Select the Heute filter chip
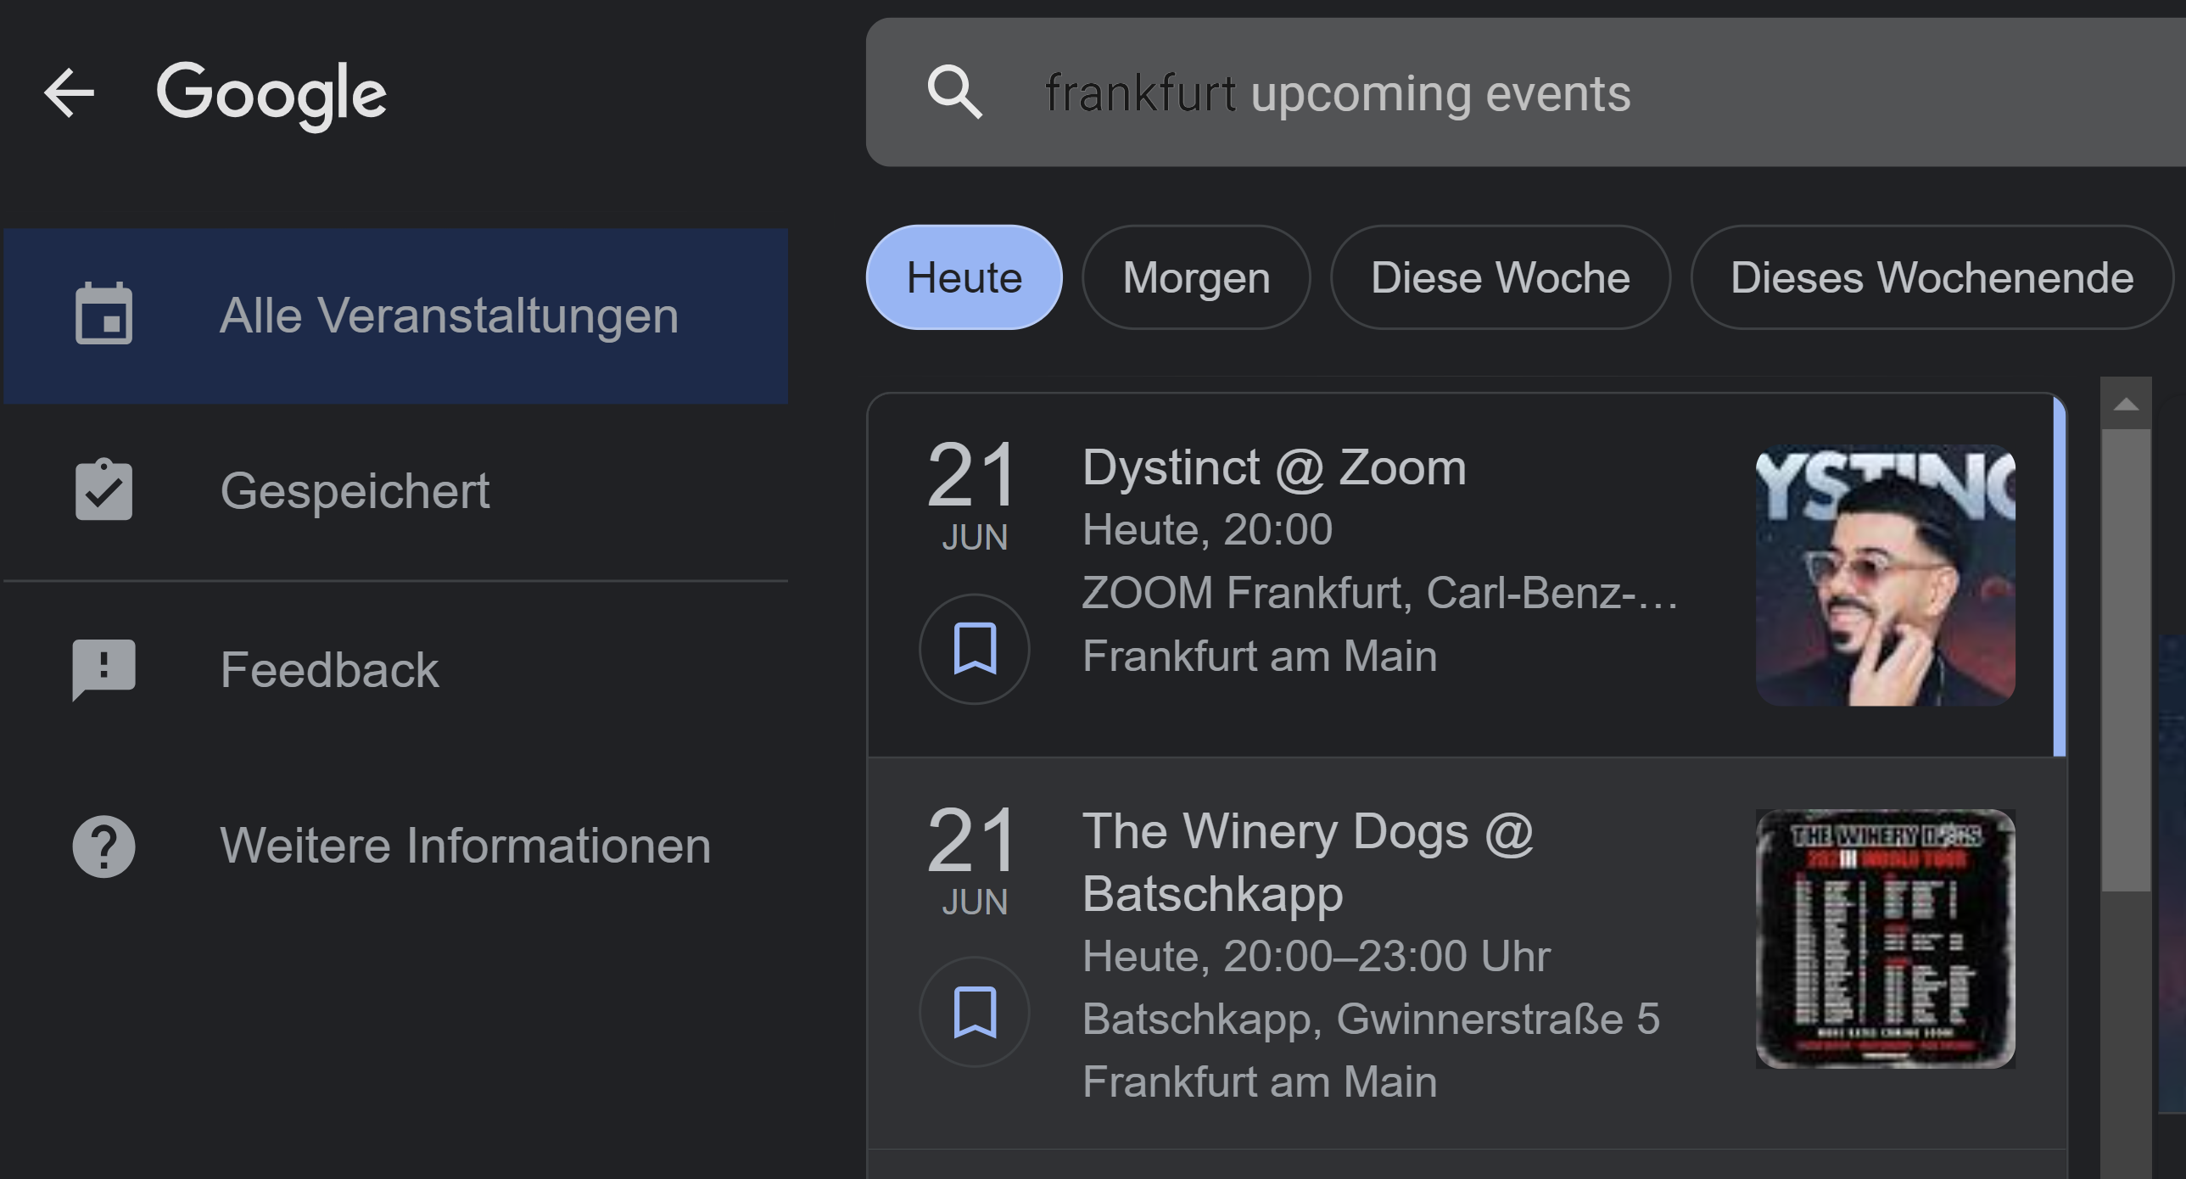 coord(964,277)
